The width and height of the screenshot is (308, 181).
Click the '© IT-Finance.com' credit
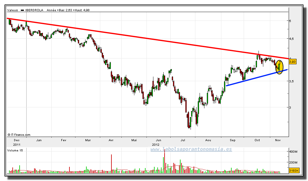point(19,135)
